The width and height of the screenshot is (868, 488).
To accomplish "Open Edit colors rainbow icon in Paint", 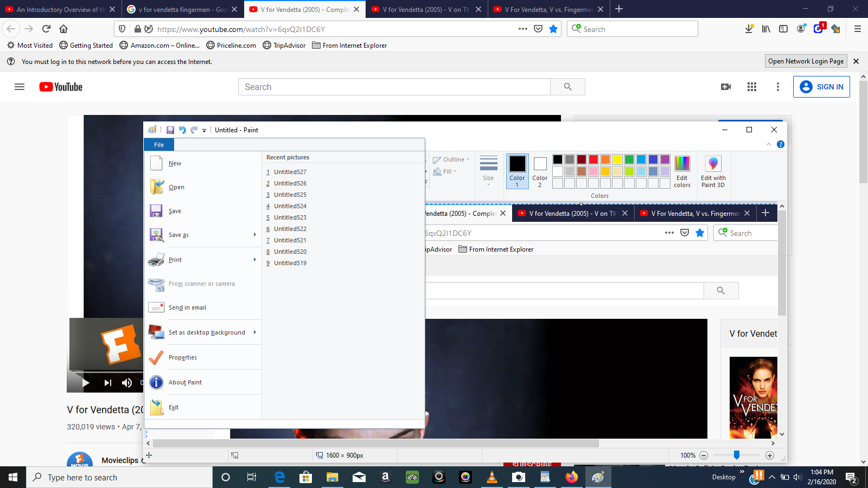I will 682,172.
